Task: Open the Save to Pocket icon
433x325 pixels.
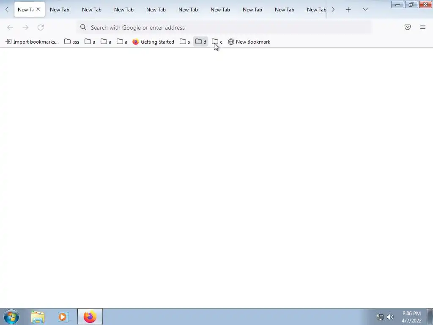Action: [408, 27]
